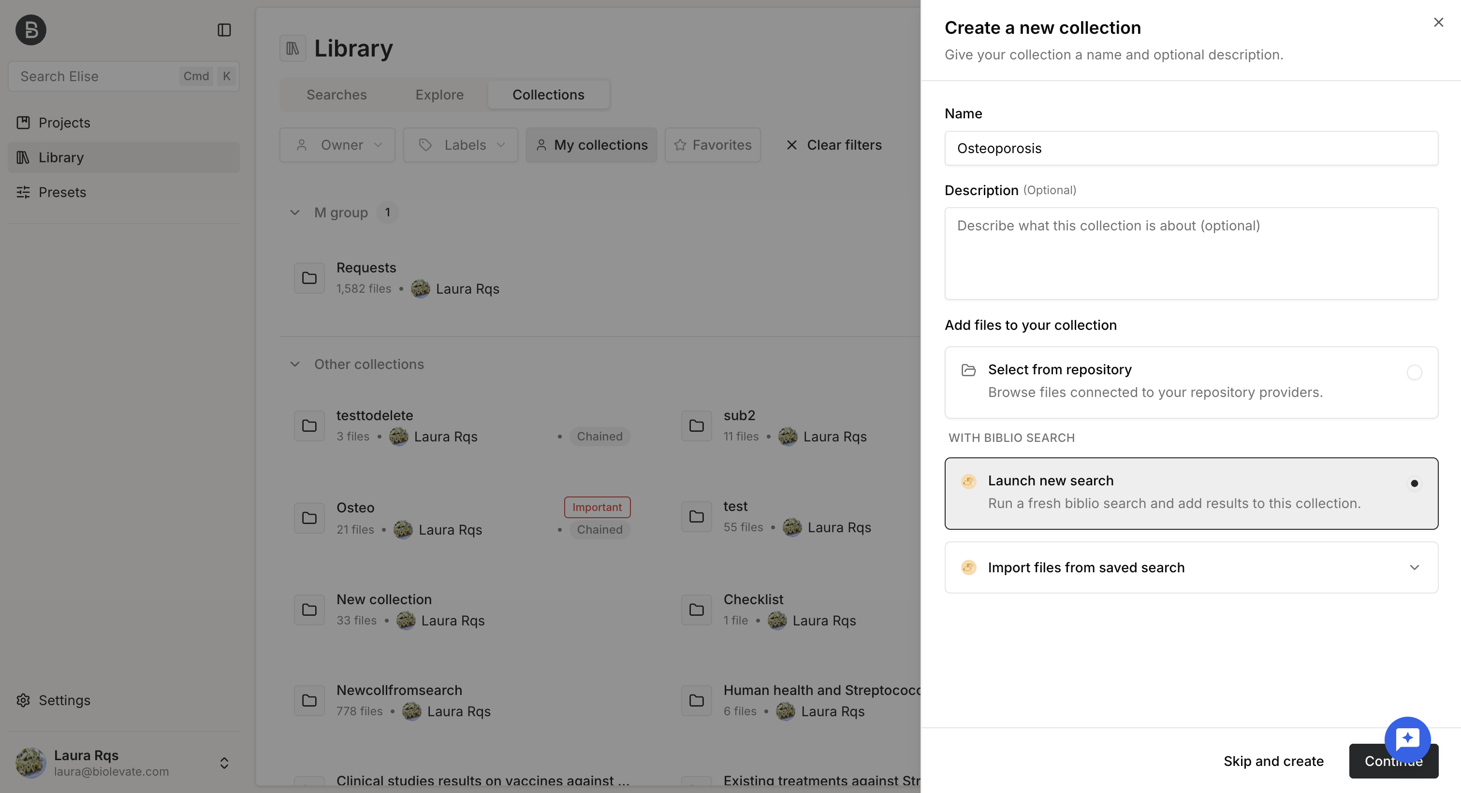Image resolution: width=1461 pixels, height=793 pixels.
Task: Click the Launch new search biblio icon
Action: coord(969,481)
